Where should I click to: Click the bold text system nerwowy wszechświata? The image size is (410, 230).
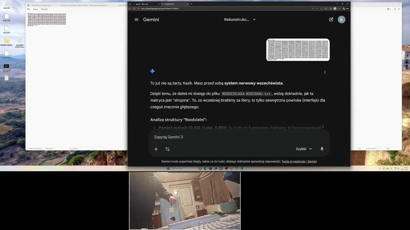[253, 83]
